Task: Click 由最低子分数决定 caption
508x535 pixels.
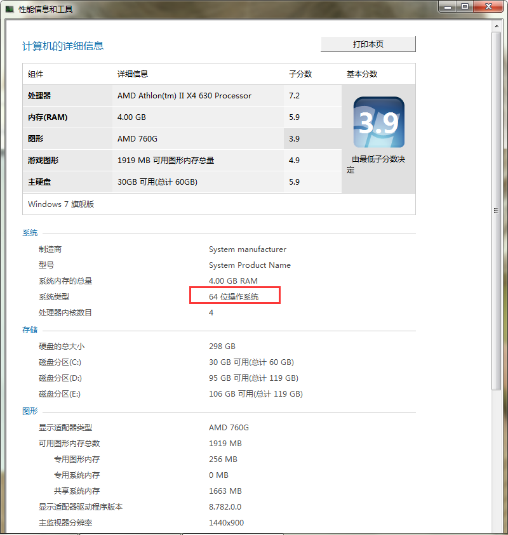Action: click(376, 164)
